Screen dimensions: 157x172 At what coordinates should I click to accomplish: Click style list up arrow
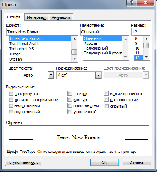click(x=126, y=39)
